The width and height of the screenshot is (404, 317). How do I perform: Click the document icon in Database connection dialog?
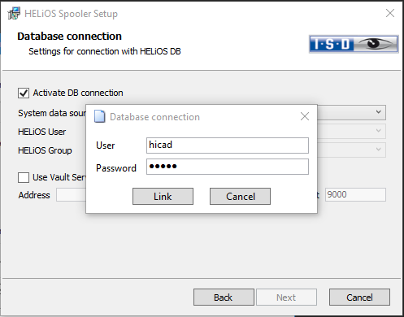tap(99, 117)
